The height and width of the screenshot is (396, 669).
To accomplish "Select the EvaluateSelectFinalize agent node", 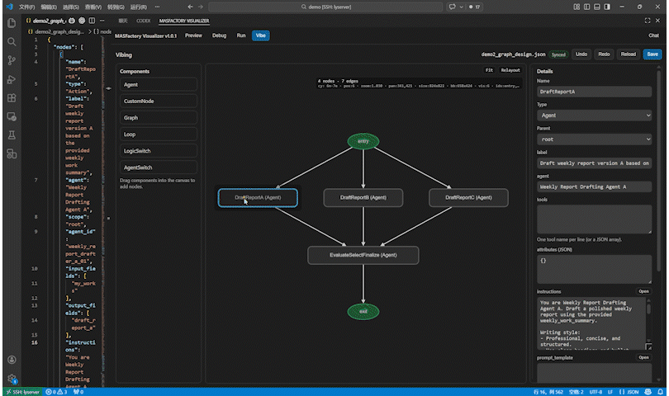I will tap(363, 255).
